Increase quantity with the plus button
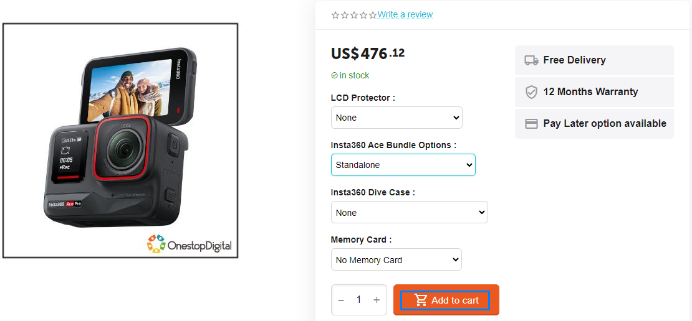The image size is (692, 321). pyautogui.click(x=377, y=300)
